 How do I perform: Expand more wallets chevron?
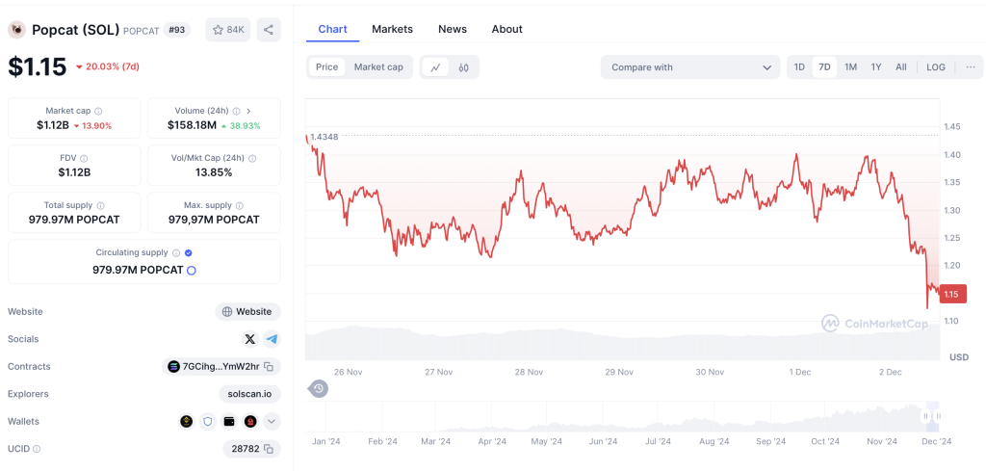272,421
